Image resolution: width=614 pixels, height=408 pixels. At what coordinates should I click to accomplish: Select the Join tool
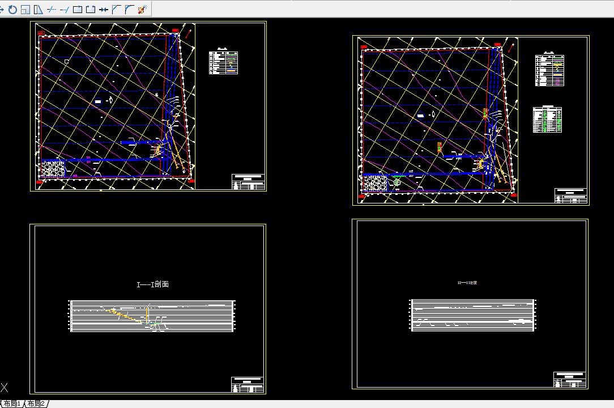104,10
